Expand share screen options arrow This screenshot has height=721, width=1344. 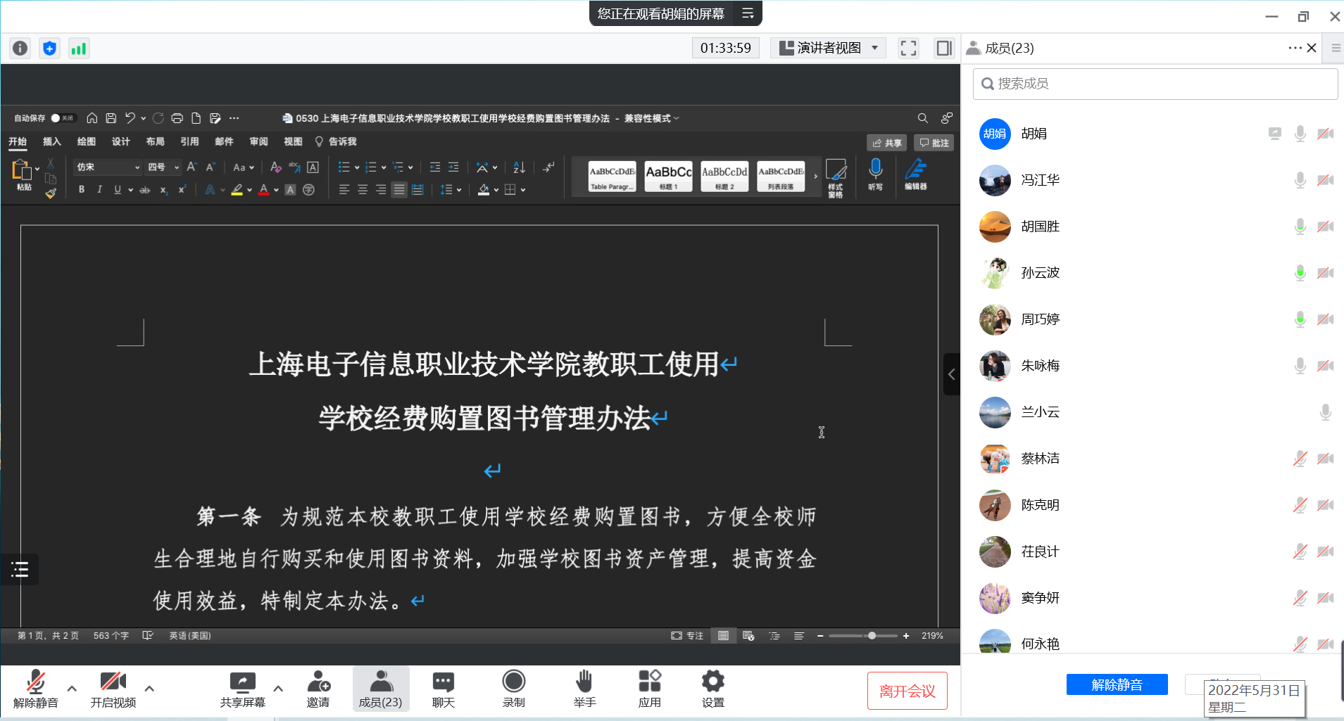tap(278, 689)
